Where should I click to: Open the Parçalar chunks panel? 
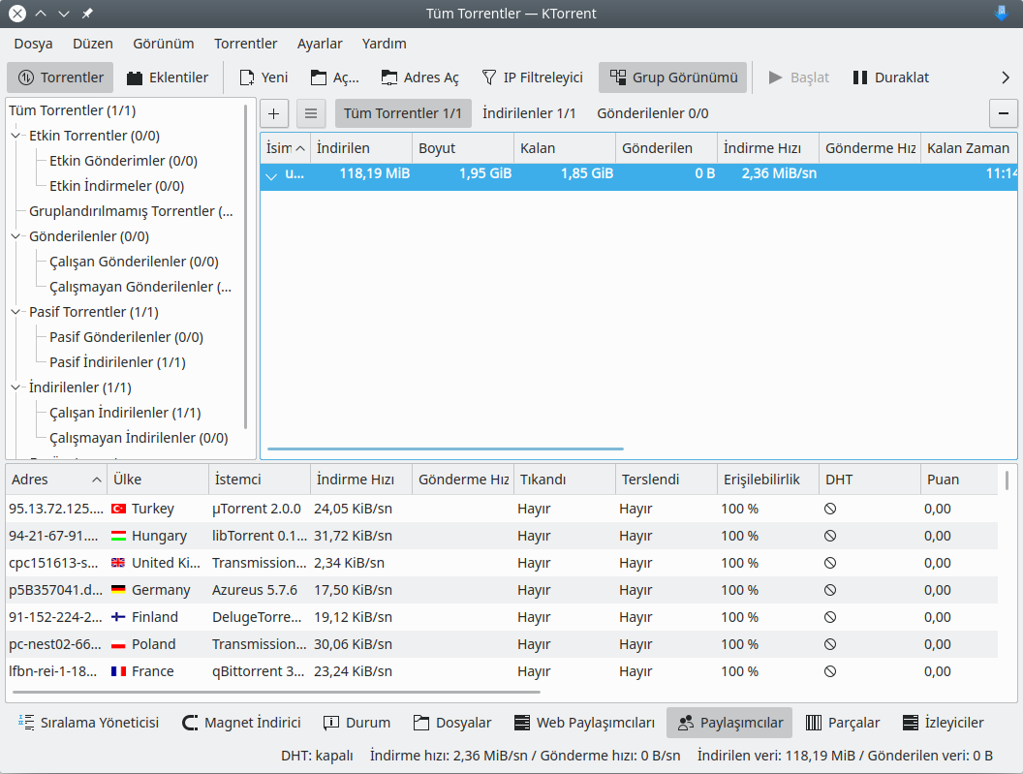842,723
